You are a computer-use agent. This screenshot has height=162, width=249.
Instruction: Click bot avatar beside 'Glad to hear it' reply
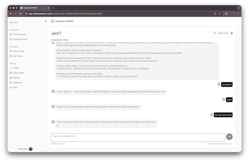(x=53, y=107)
